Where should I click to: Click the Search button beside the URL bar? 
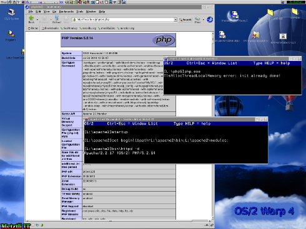185,20
